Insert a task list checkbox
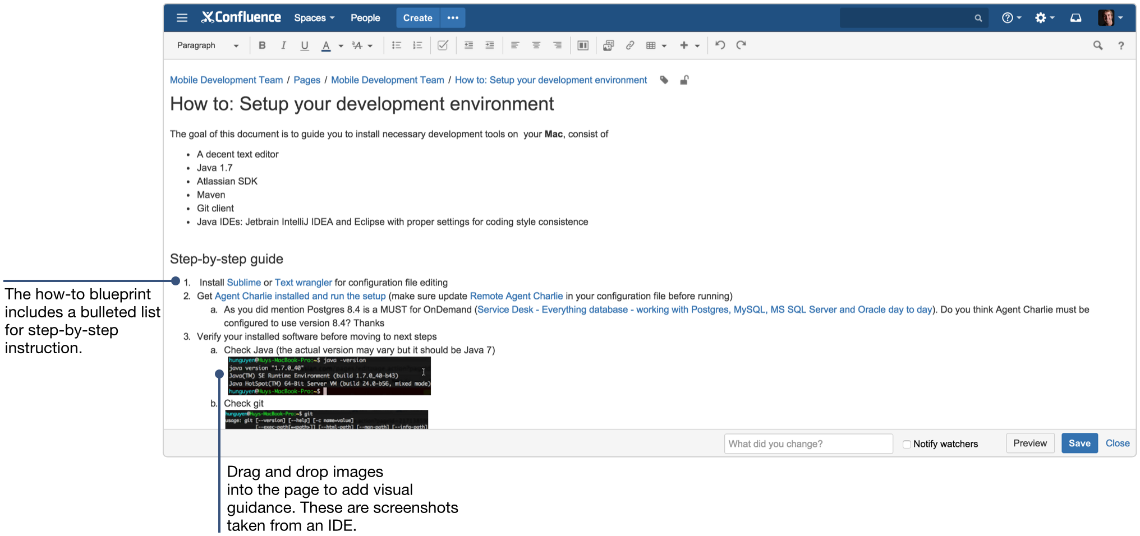This screenshot has width=1140, height=536. pos(443,45)
